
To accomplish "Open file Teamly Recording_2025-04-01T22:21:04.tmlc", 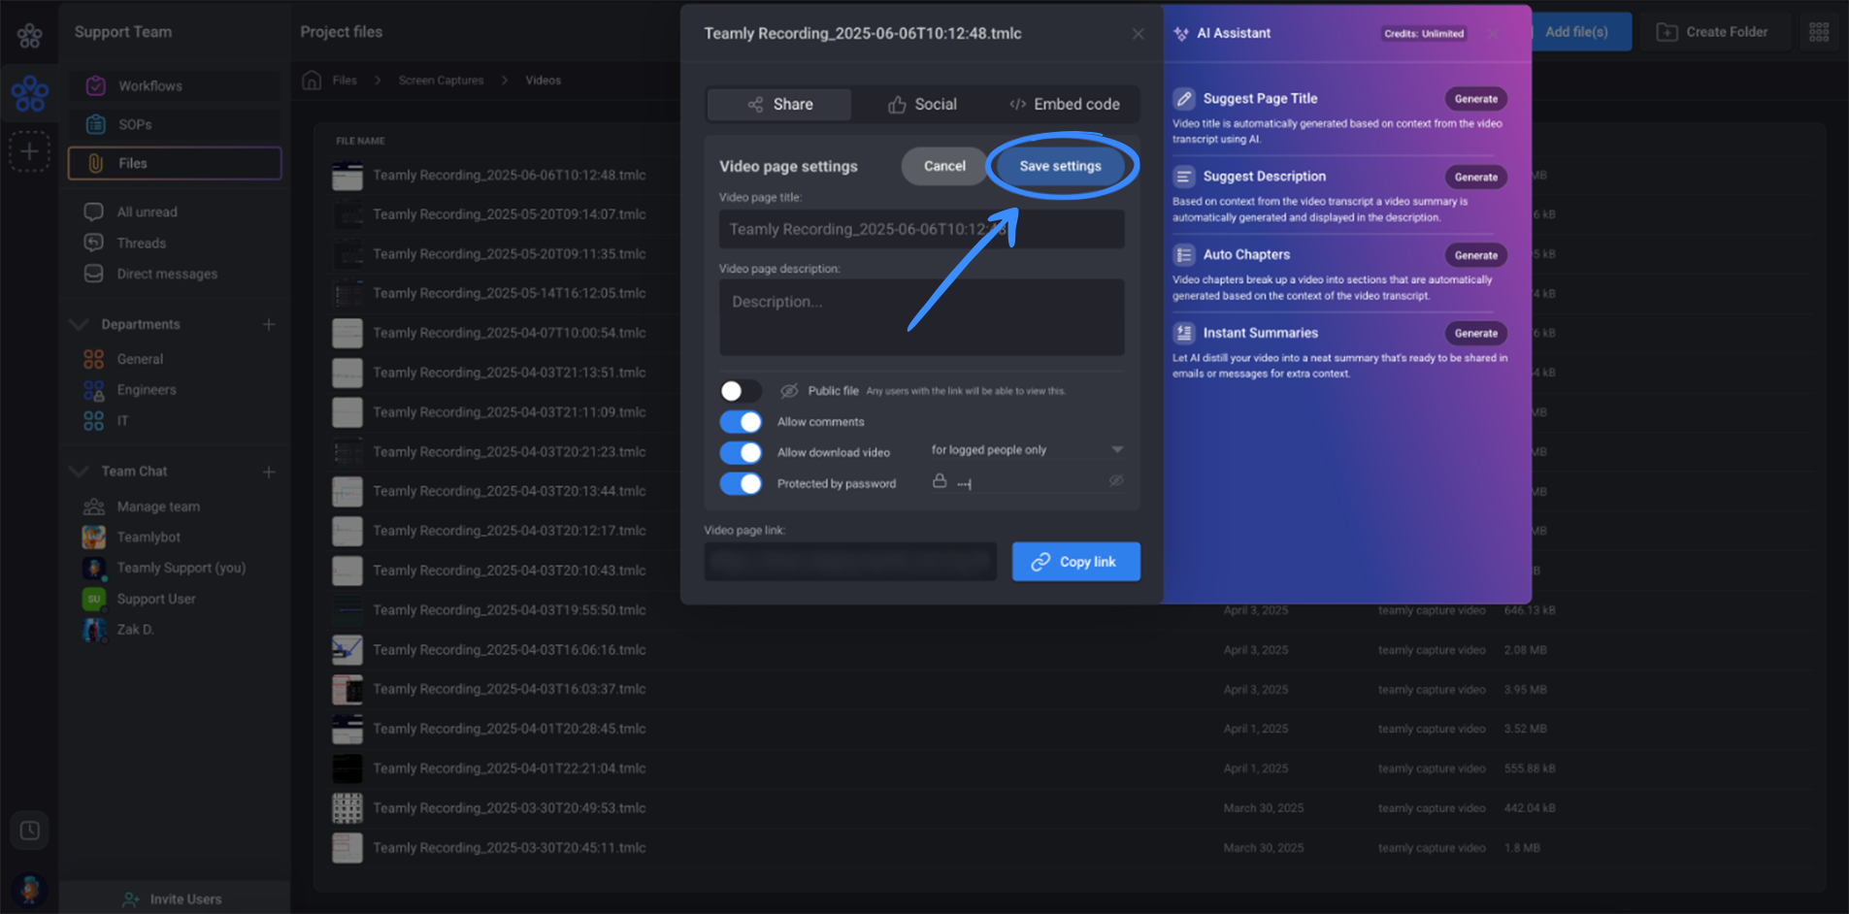I will pos(509,768).
